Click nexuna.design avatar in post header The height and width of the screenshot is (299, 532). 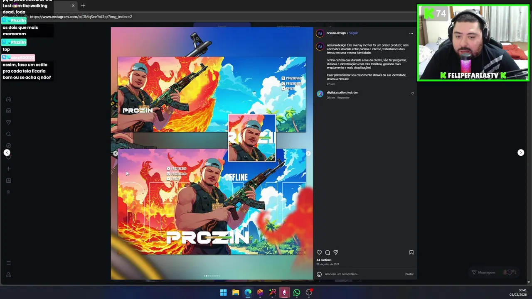pos(320,33)
